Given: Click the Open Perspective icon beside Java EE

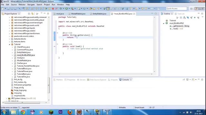Looking at the screenshot, I should pos(192,9).
